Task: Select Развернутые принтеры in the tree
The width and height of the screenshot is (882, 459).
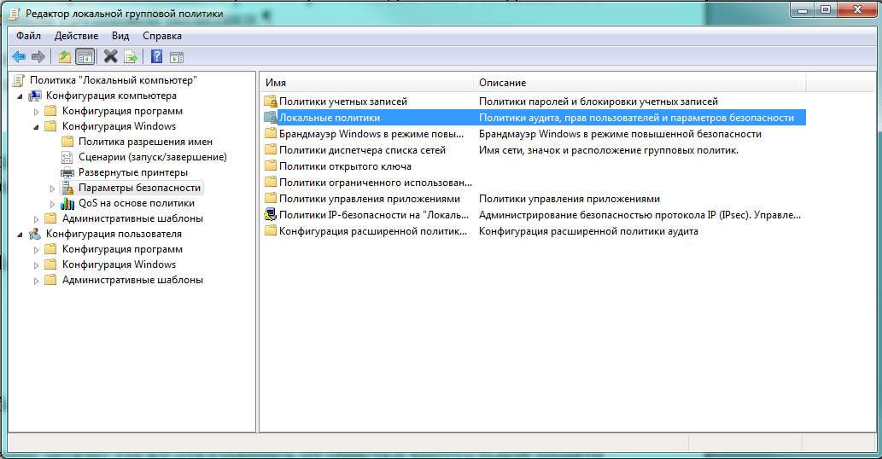Action: tap(132, 172)
